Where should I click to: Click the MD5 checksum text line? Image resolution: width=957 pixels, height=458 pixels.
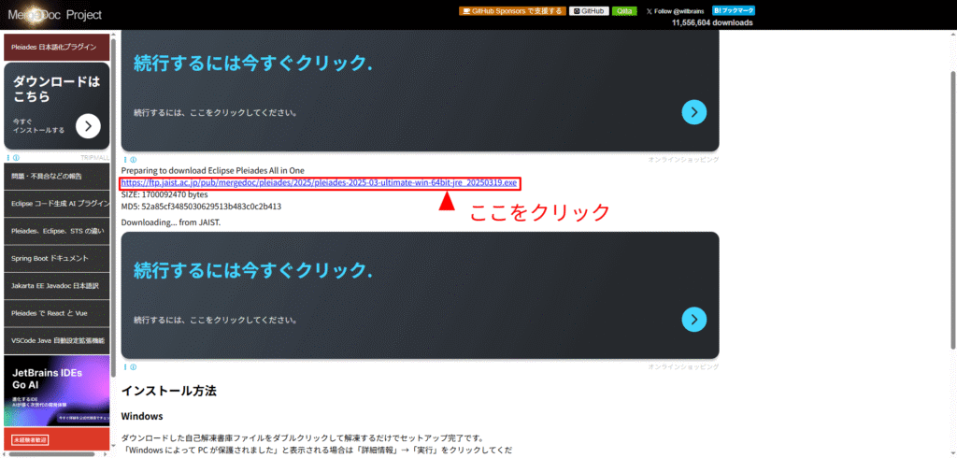click(202, 207)
